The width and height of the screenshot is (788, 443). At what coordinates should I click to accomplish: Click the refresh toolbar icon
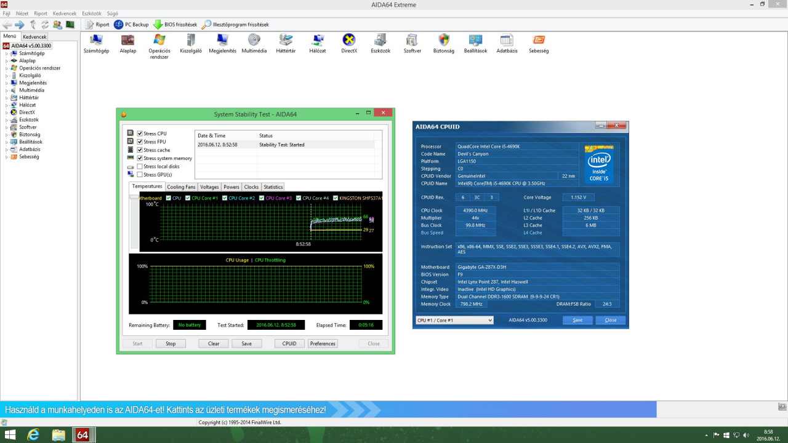(x=45, y=25)
